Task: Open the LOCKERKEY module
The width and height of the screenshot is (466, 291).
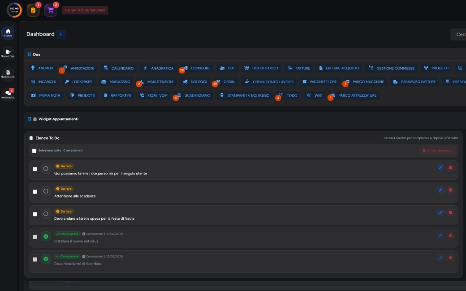Action: click(78, 81)
